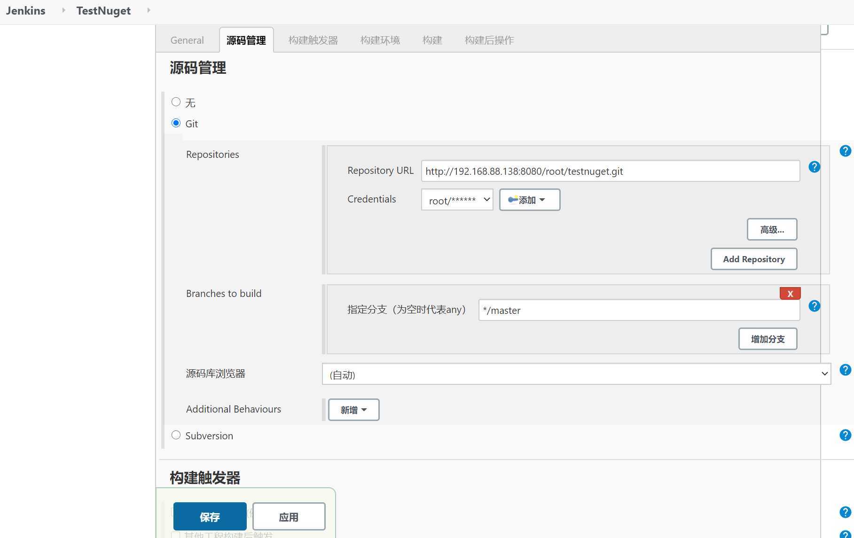Click the breadcrumb arrow after Jenkins

(x=63, y=10)
